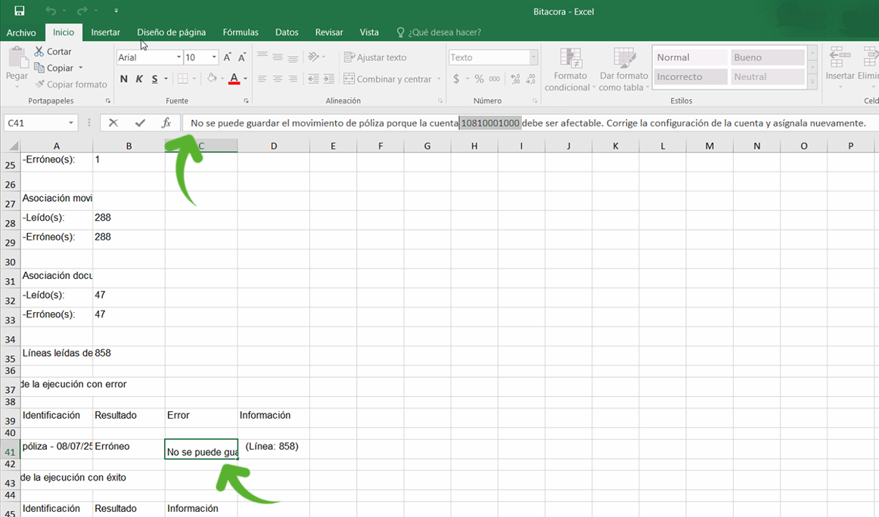Screen dimensions: 879x517
Task: Confirm entry with the checkmark icon
Action: pyautogui.click(x=140, y=123)
